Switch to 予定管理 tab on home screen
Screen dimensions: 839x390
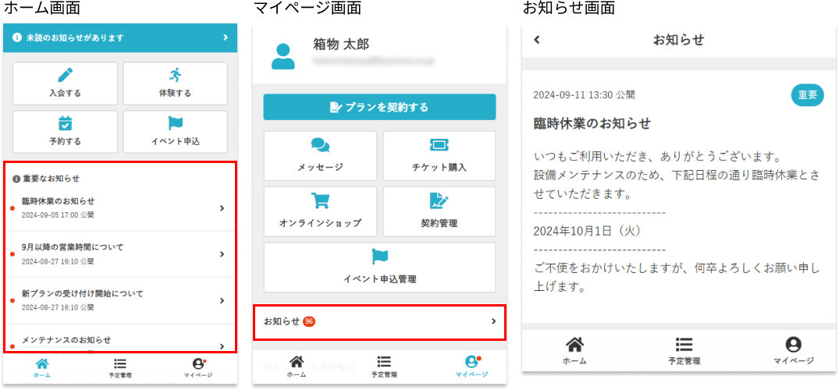pyautogui.click(x=120, y=367)
